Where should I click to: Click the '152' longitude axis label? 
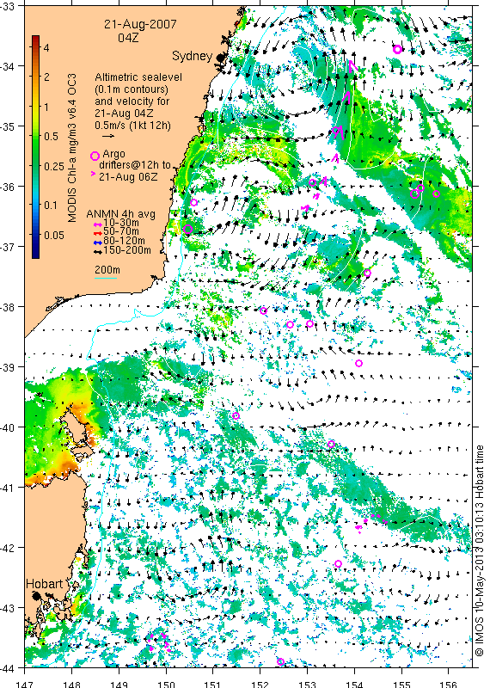pyautogui.click(x=260, y=684)
